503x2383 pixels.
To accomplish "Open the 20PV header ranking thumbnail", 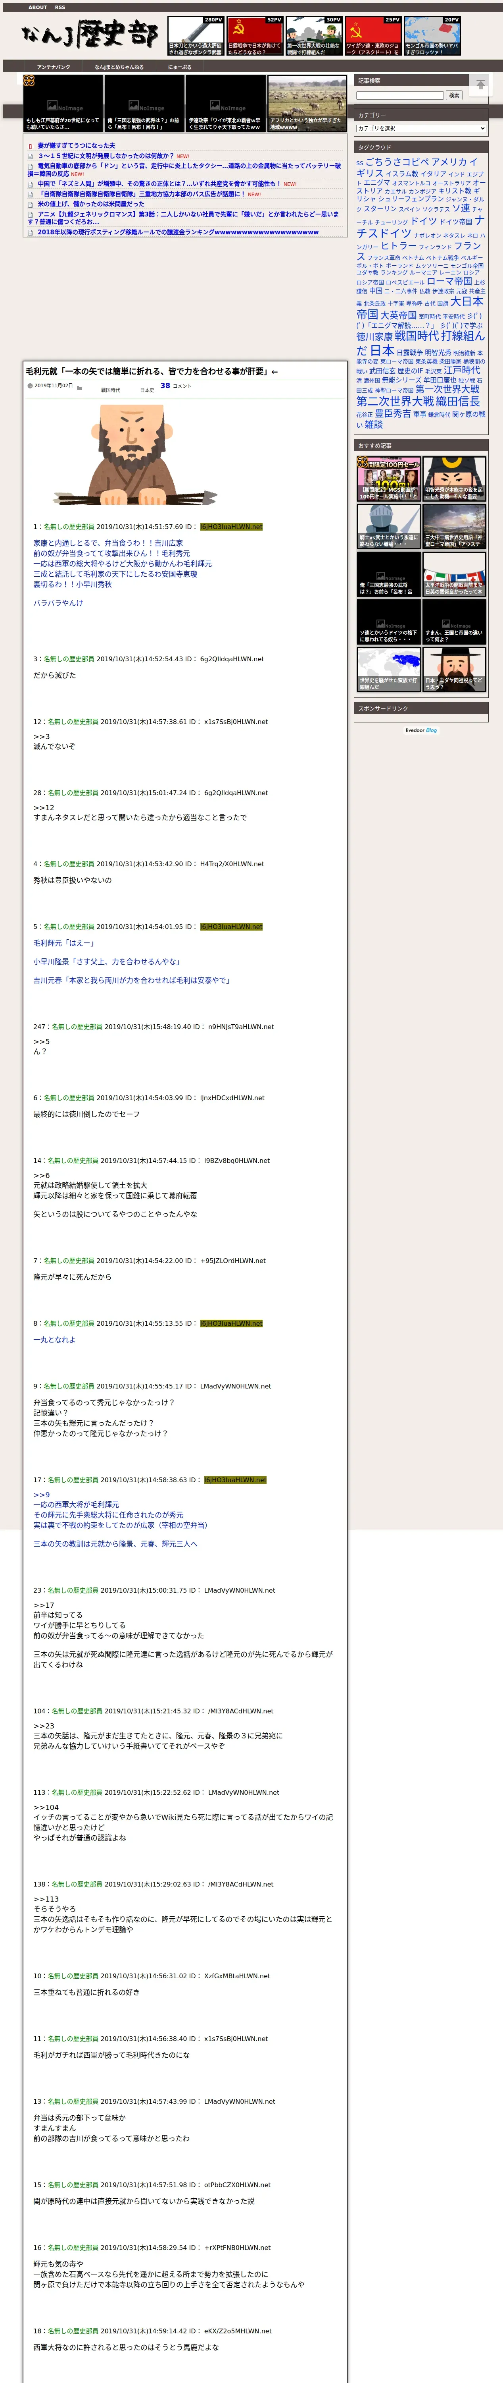I will click(x=432, y=36).
